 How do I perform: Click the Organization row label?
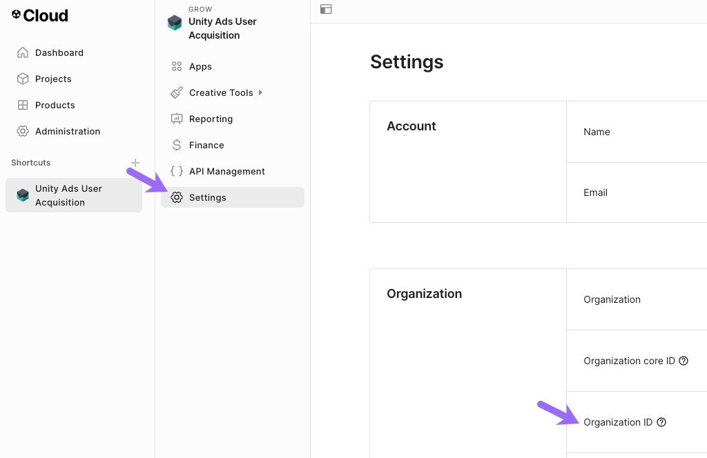(x=612, y=299)
